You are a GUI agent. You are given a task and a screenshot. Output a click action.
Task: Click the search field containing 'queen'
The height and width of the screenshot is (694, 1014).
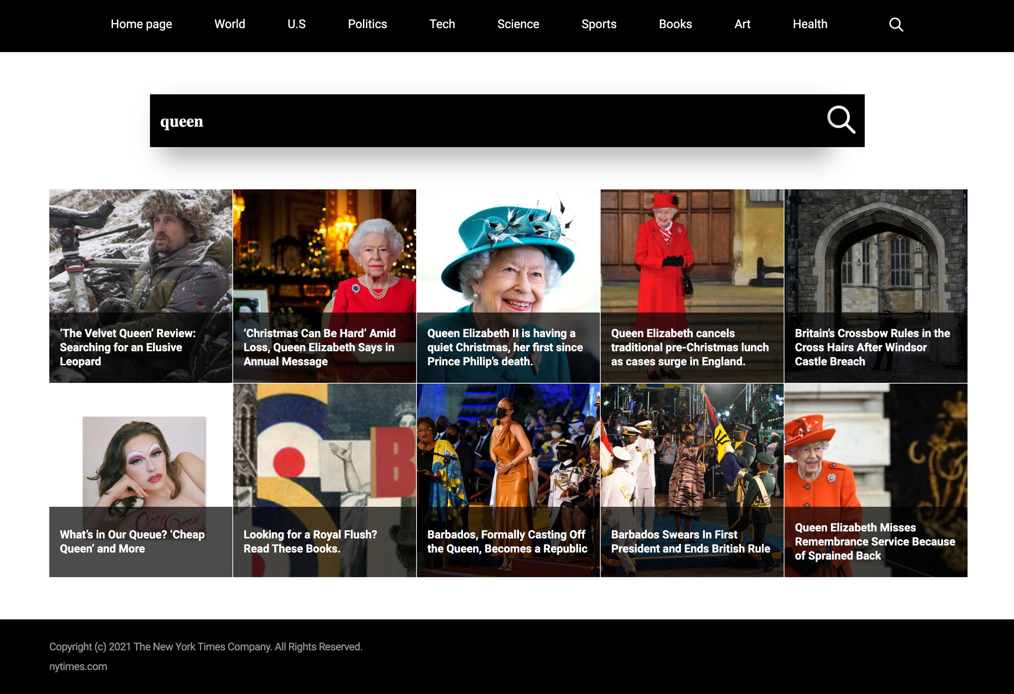(507, 121)
